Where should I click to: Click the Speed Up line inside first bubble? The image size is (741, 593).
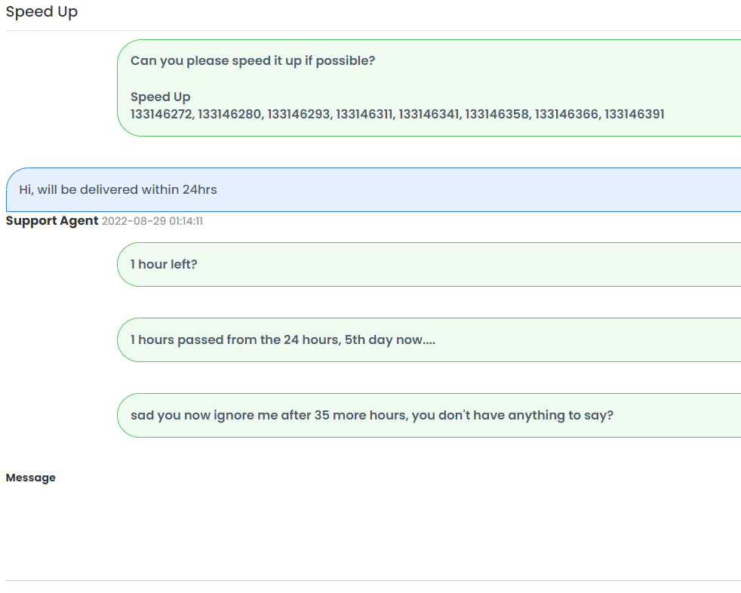click(161, 97)
